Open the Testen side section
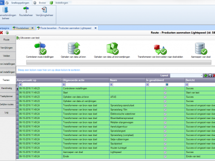 (8, 80)
